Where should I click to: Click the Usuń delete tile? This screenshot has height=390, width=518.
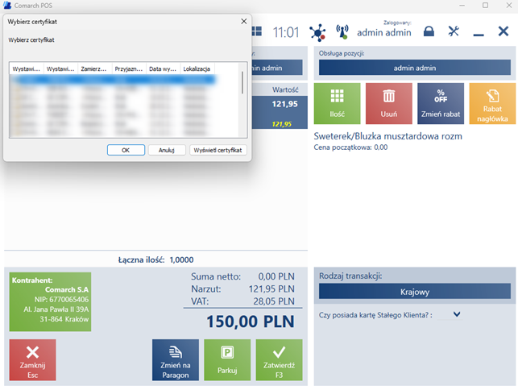[x=389, y=103]
